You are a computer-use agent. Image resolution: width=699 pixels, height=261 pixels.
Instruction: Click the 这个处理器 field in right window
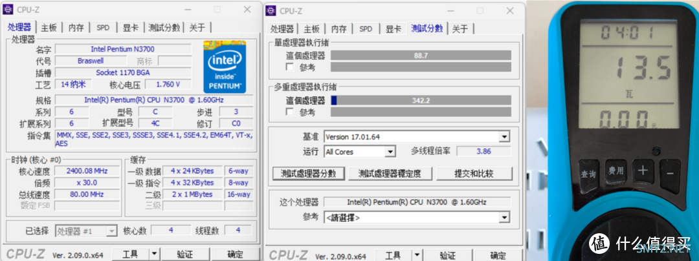point(417,202)
